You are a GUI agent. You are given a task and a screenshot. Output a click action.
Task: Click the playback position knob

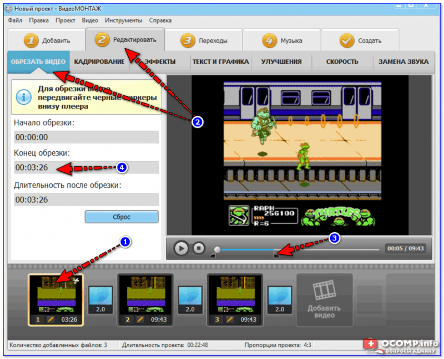pos(217,249)
